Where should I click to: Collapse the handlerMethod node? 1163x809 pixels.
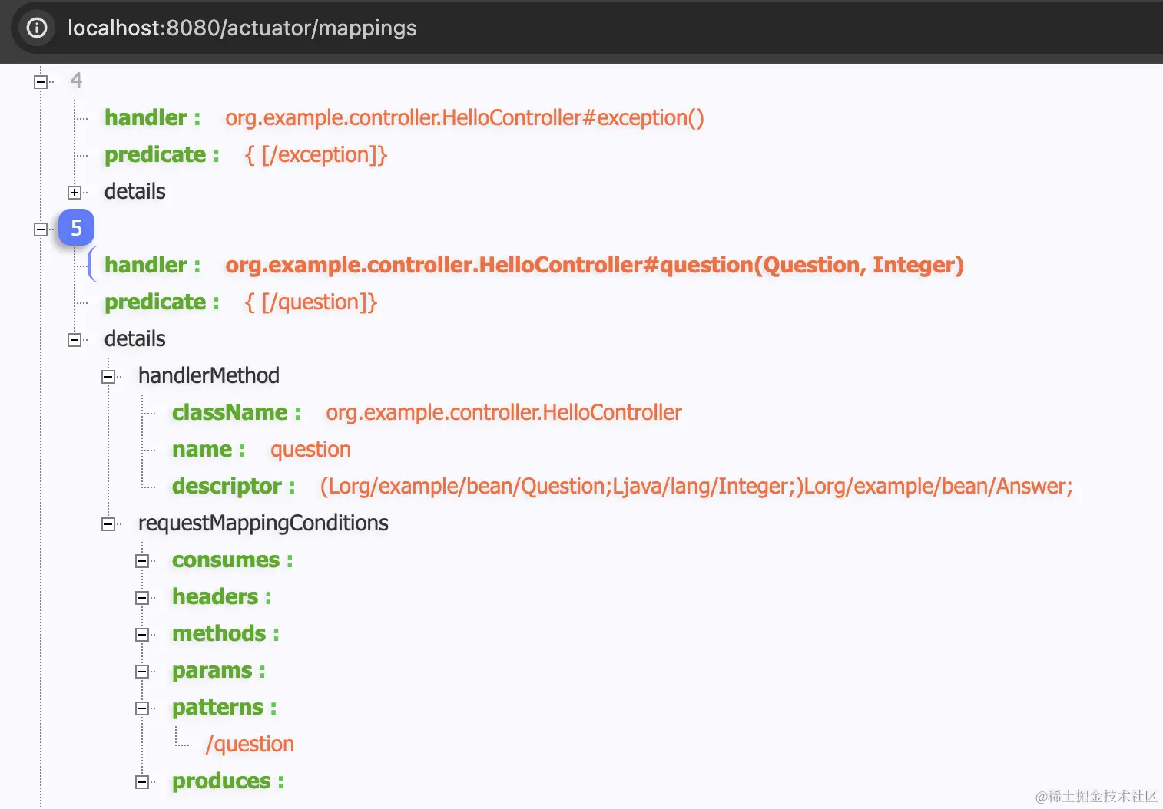(108, 376)
